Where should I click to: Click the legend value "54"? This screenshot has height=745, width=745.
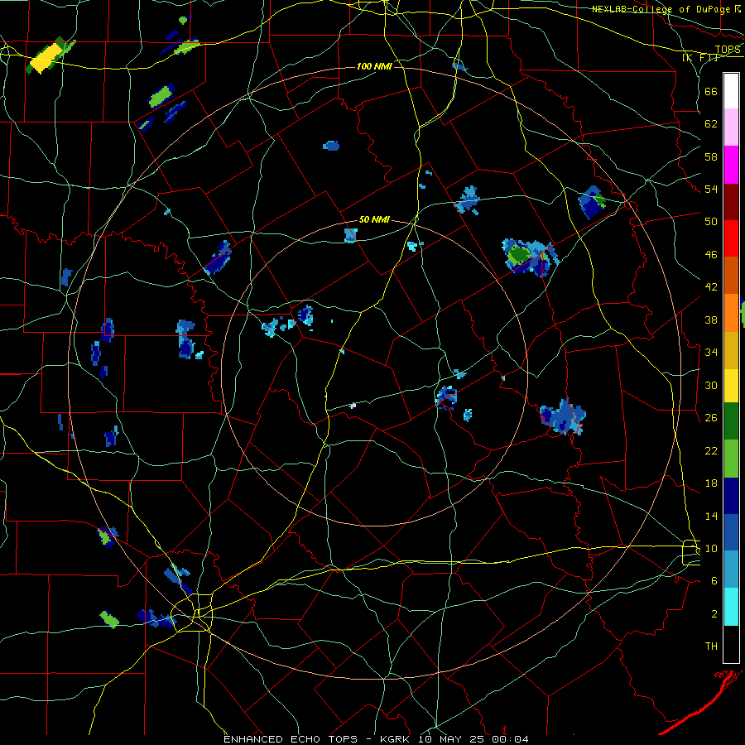(x=711, y=190)
